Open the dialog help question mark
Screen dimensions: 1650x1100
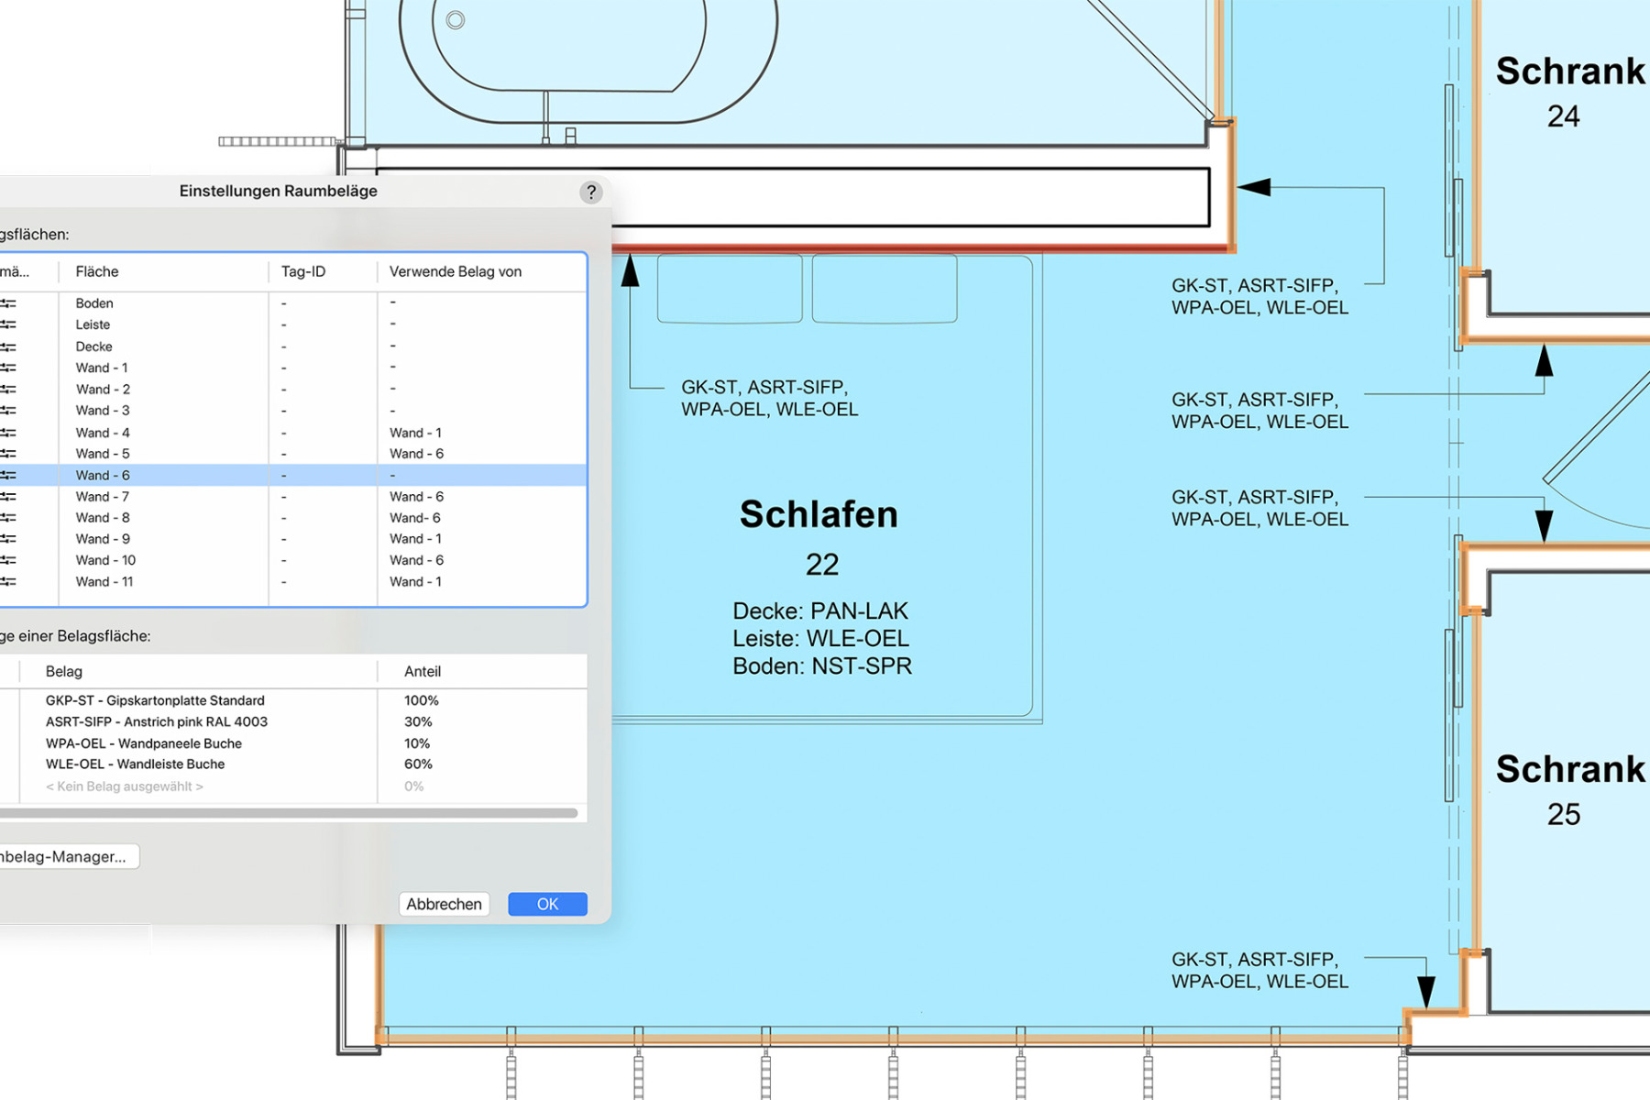(591, 192)
